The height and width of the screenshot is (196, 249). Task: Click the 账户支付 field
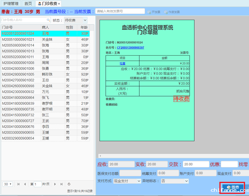click(x=205, y=173)
